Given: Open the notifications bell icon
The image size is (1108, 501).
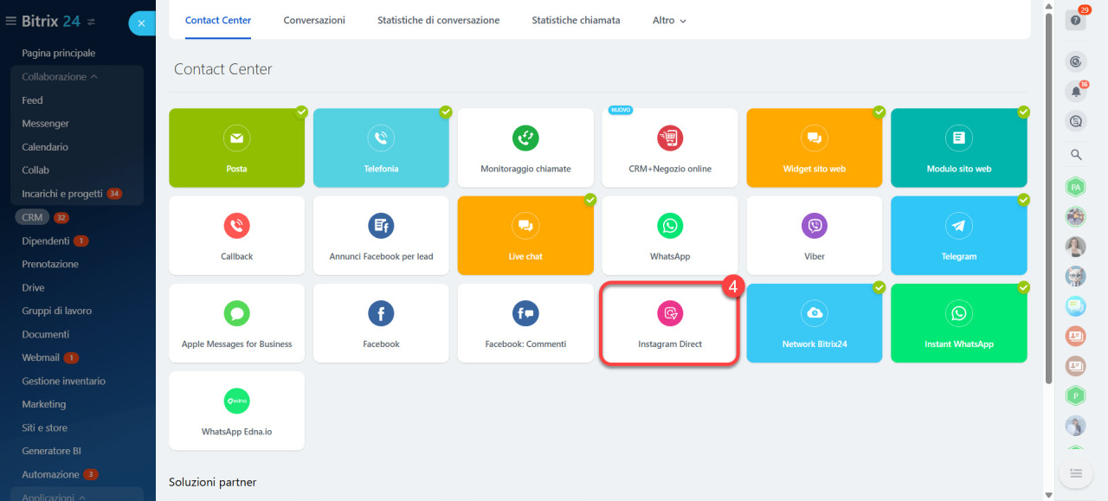Looking at the screenshot, I should [x=1076, y=91].
